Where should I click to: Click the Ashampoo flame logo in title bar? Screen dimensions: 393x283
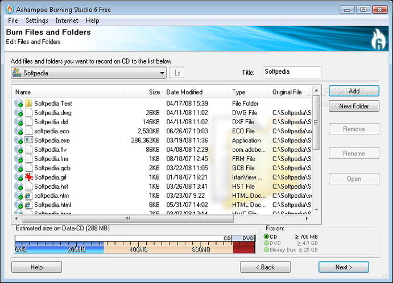pos(9,9)
